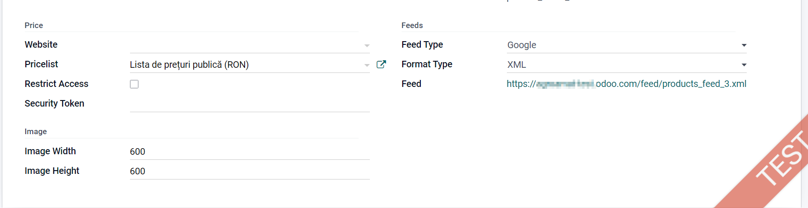
Task: Click the Website field label
Action: click(41, 44)
